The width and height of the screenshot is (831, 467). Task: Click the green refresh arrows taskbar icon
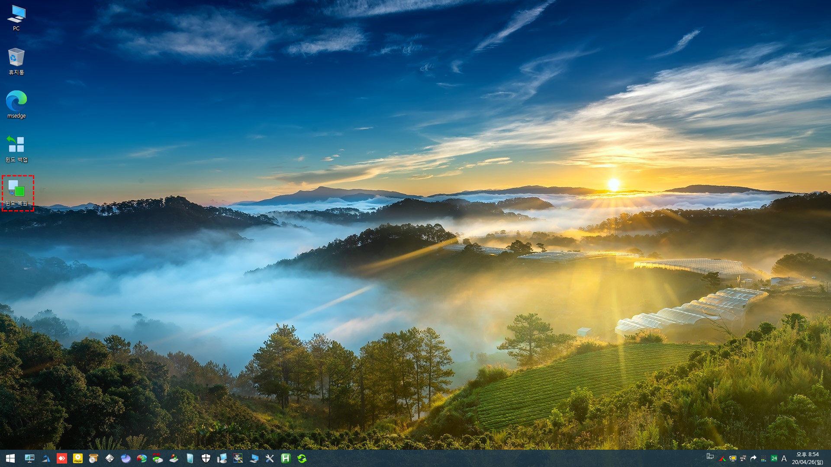pyautogui.click(x=302, y=458)
